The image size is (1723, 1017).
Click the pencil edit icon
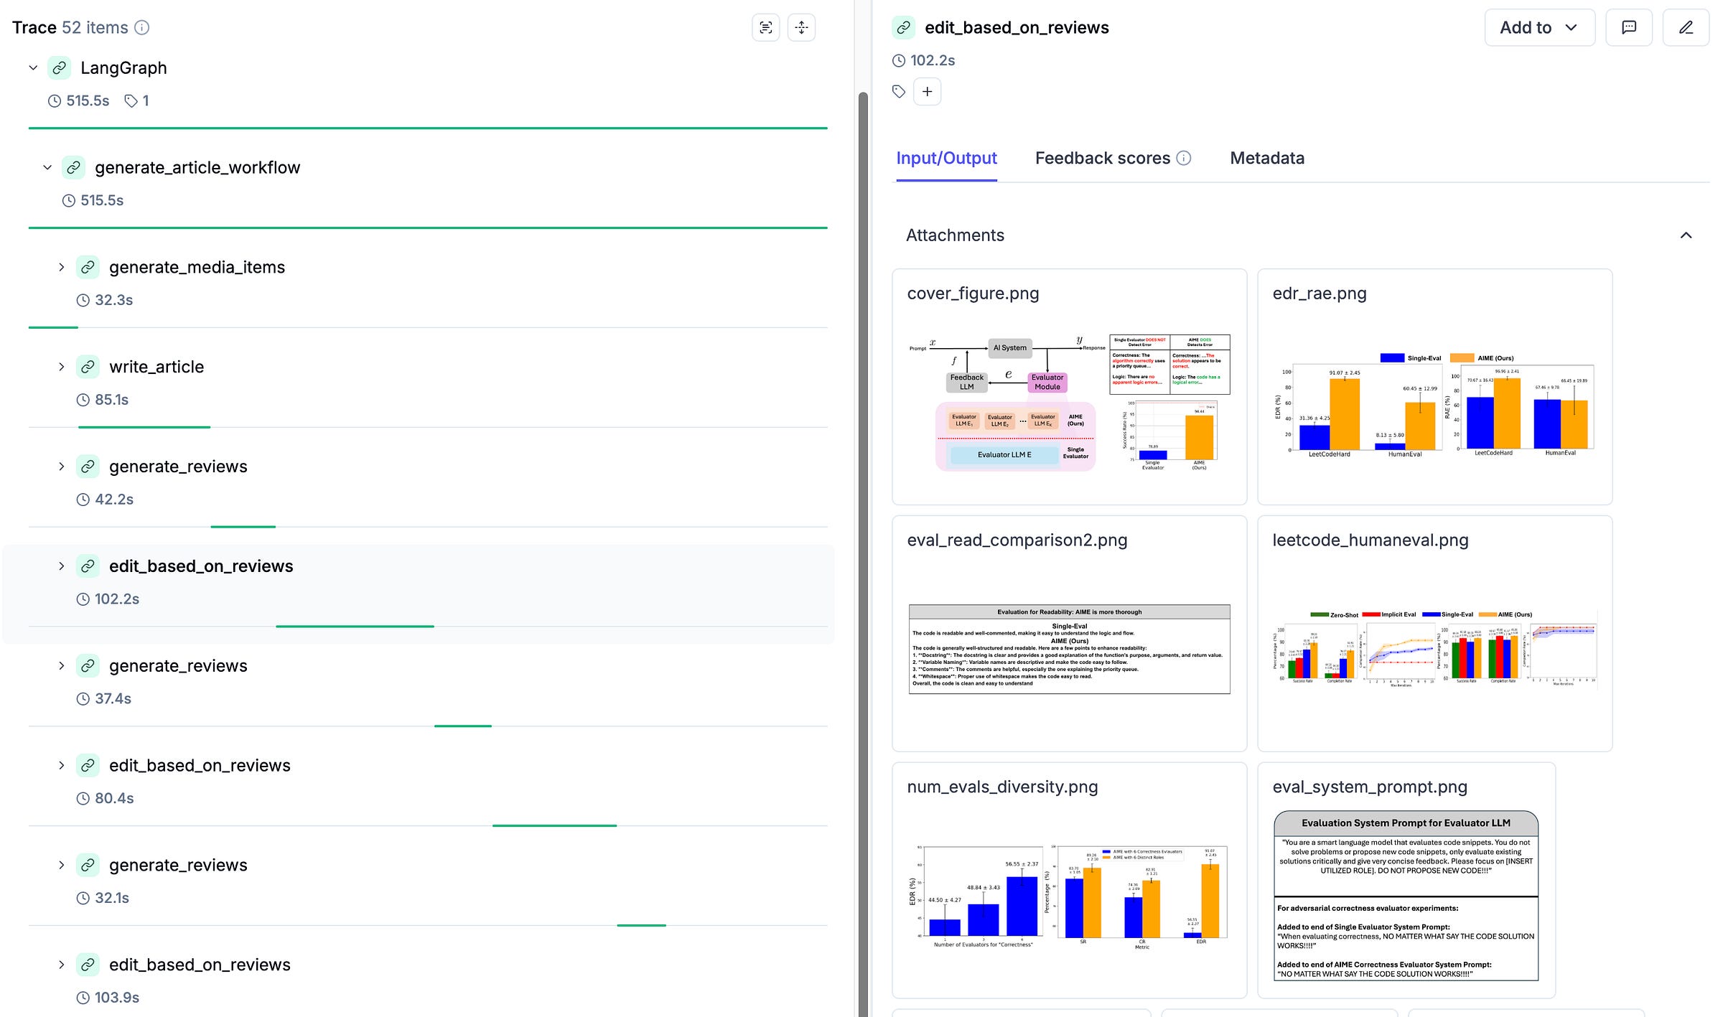(1686, 28)
